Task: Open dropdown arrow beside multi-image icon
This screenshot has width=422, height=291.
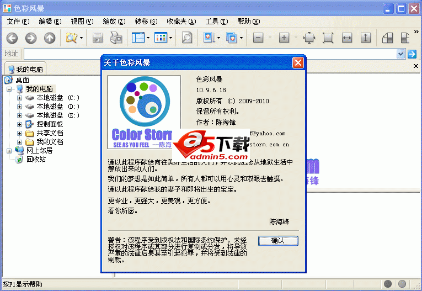Action: click(241, 38)
